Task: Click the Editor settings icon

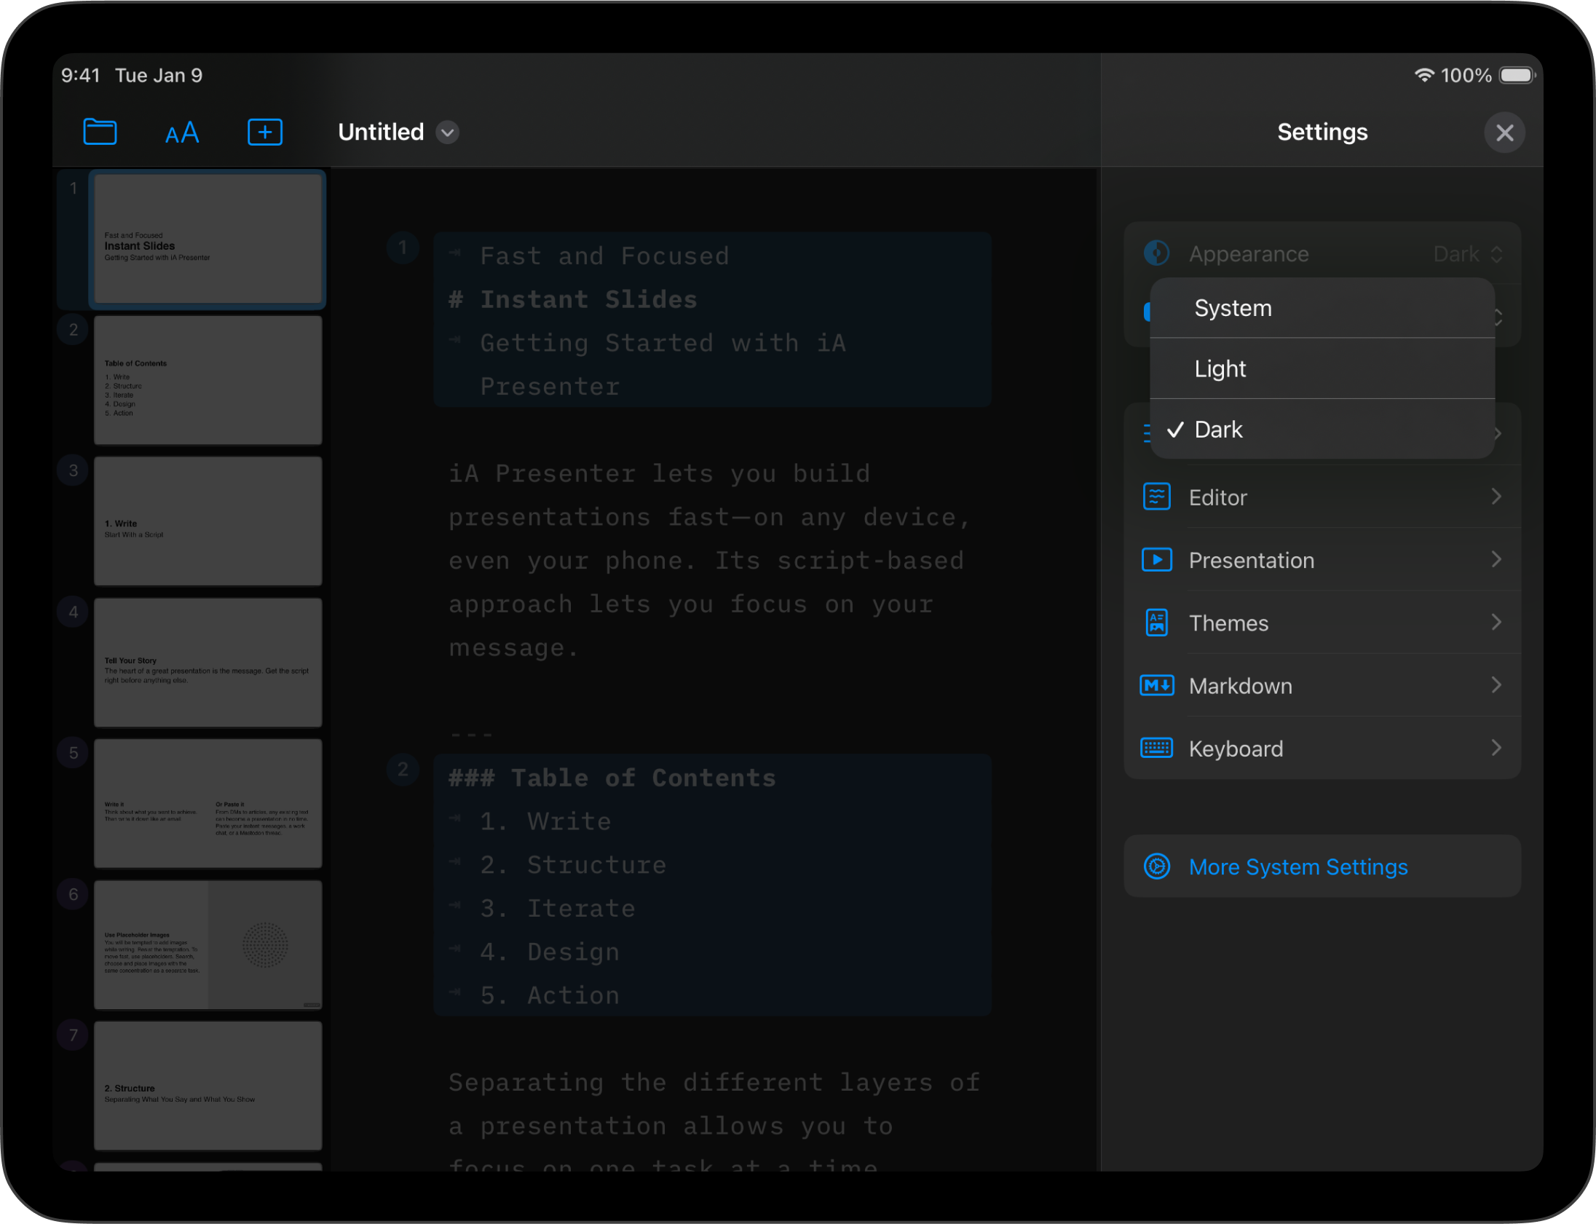Action: (1156, 497)
